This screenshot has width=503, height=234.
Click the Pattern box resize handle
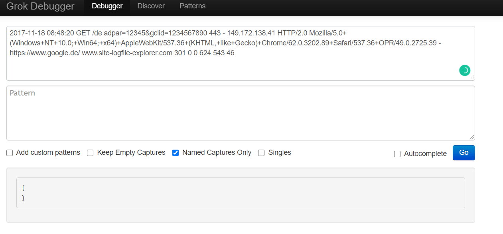472,137
